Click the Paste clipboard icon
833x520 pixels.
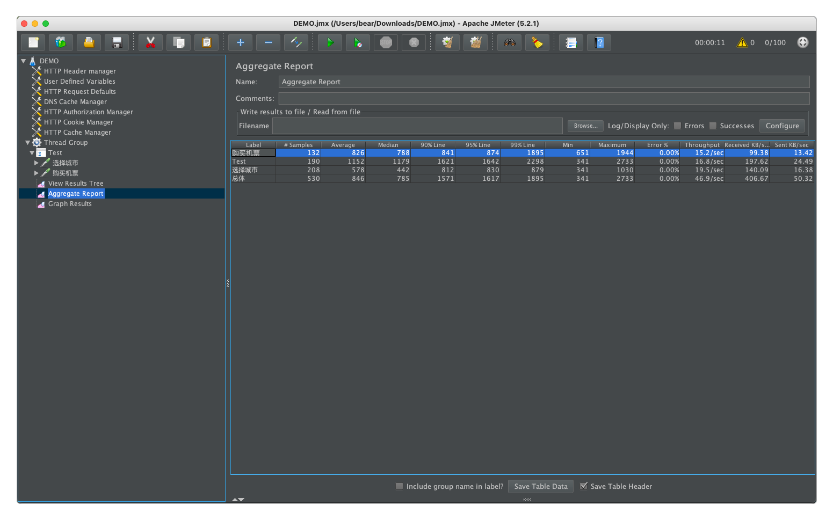(207, 42)
